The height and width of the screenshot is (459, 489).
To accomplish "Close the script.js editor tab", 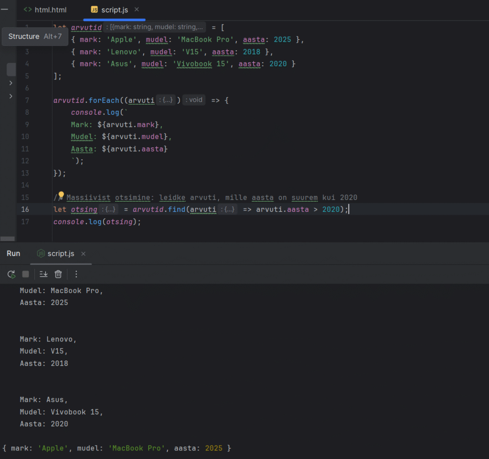I will point(137,10).
